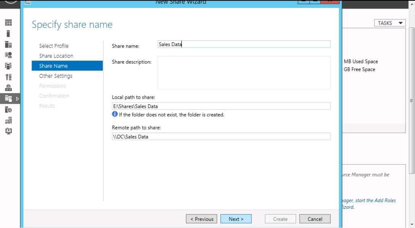Open the server group role icon below certificate

coord(8,66)
